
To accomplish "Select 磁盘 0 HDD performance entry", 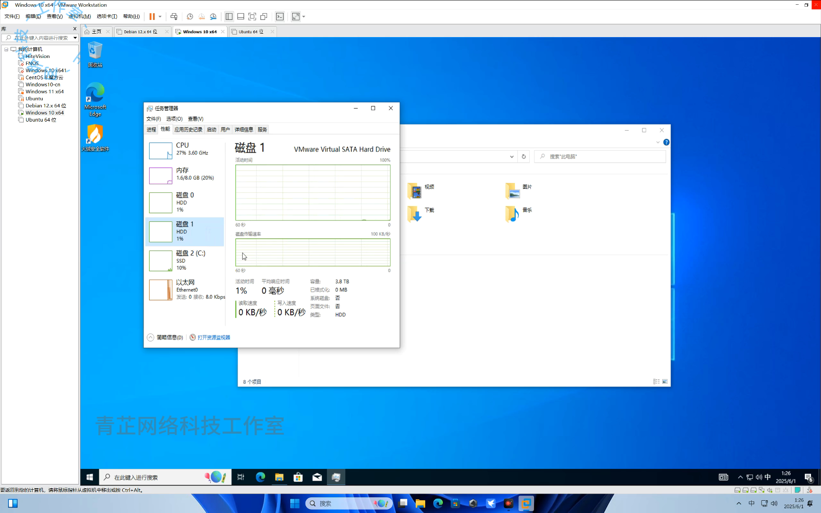I will click(x=185, y=202).
